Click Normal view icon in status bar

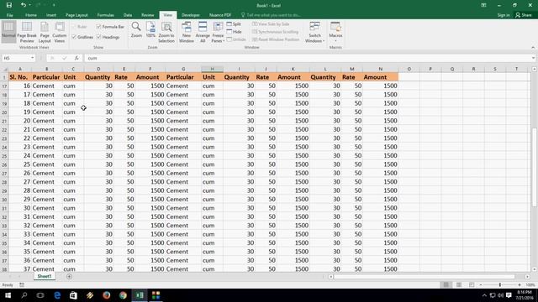[446, 285]
